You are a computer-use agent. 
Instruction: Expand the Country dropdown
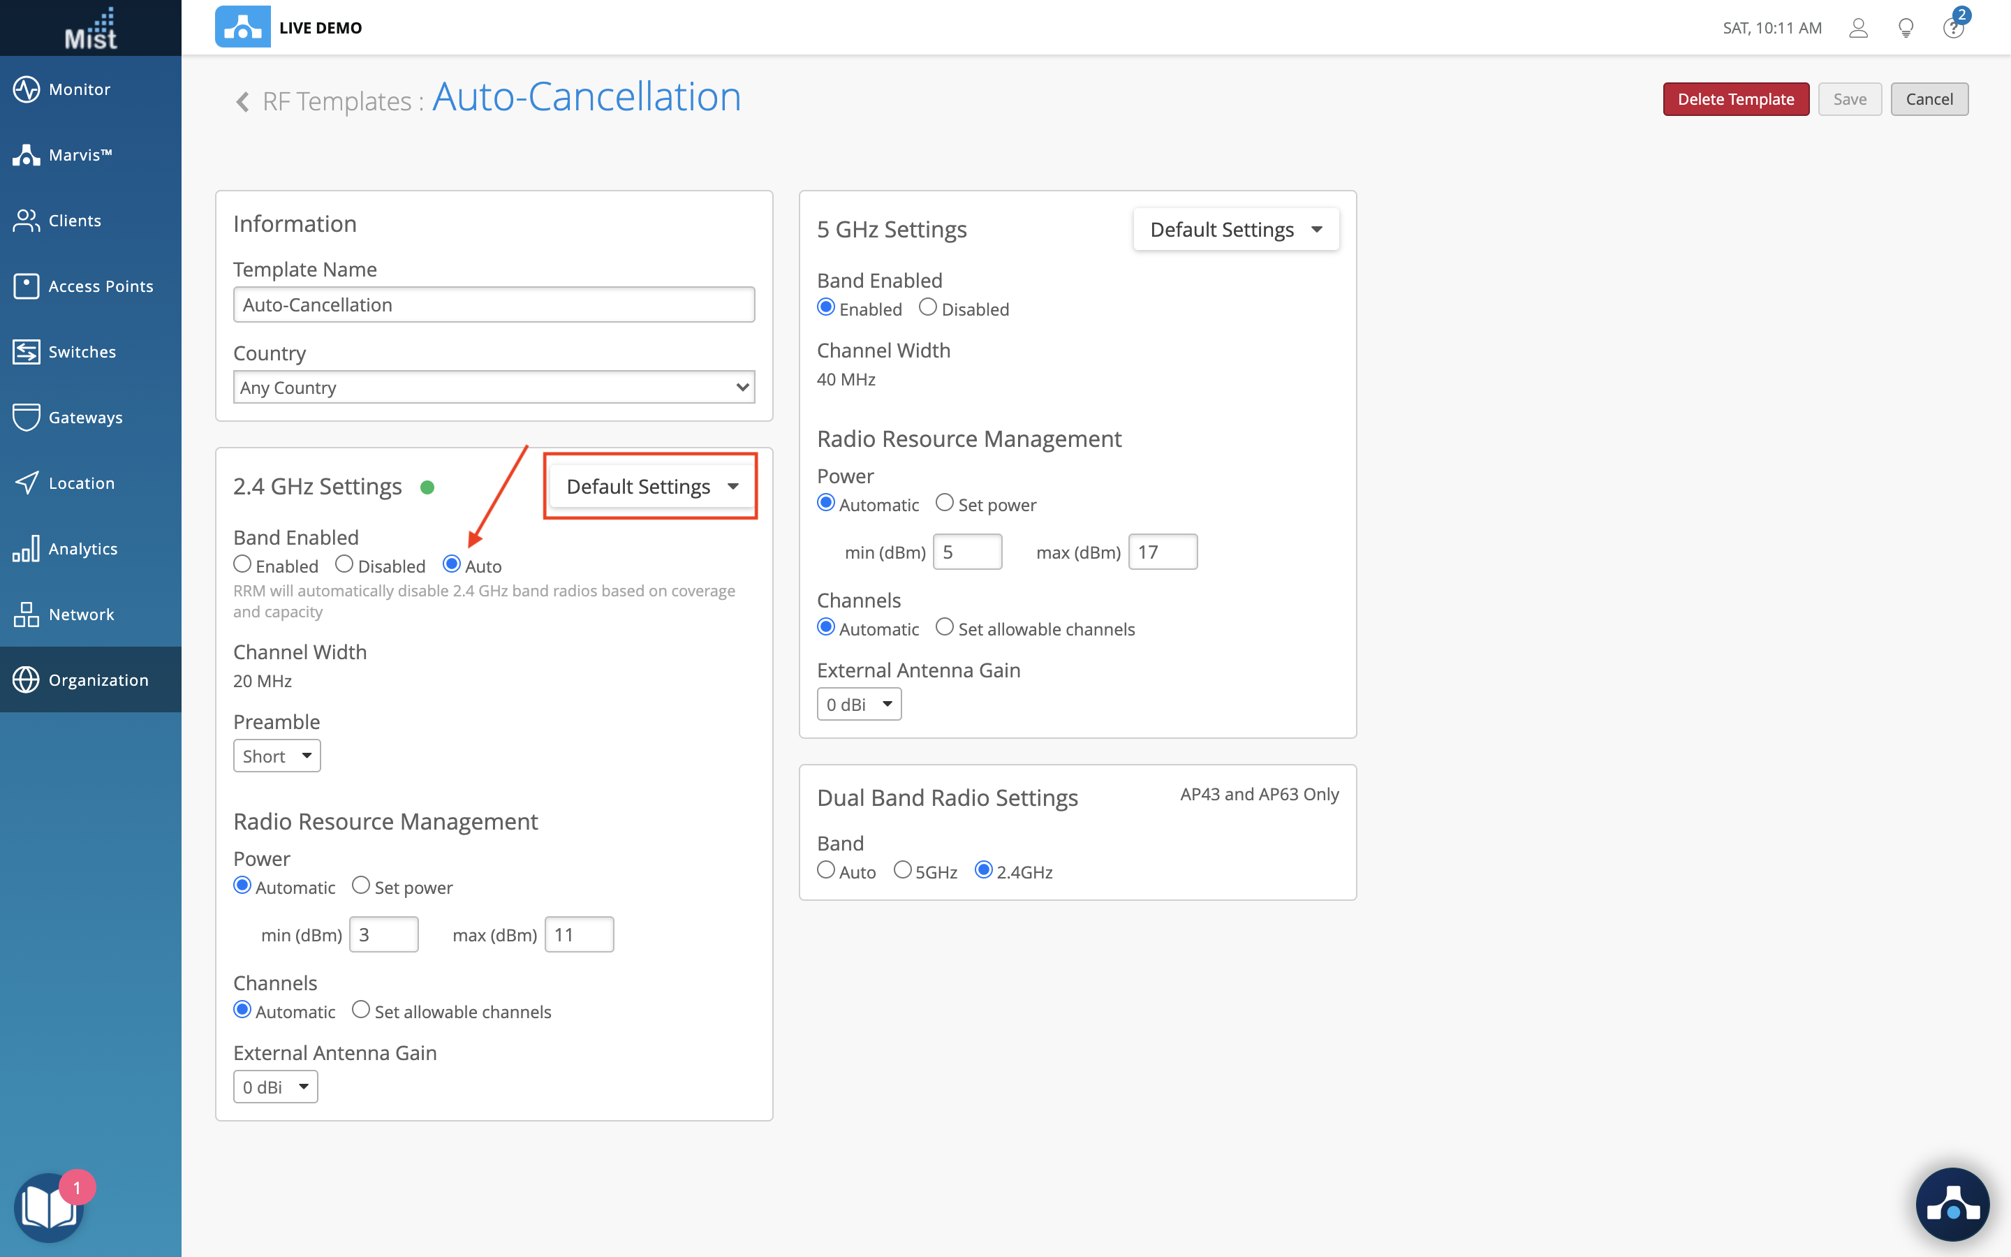pos(494,388)
